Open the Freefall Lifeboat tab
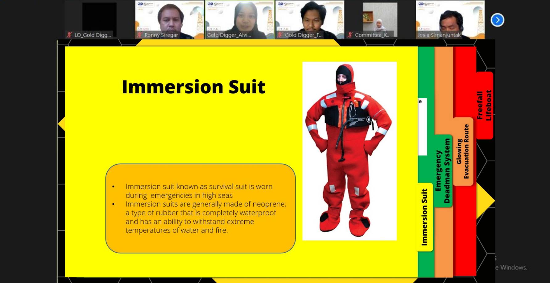 484,105
